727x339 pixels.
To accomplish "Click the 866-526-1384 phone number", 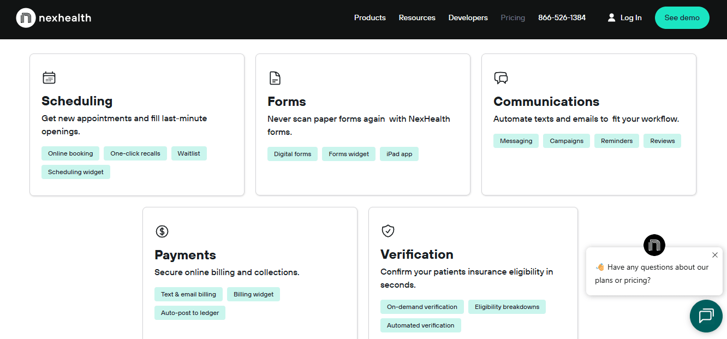I will click(x=562, y=18).
